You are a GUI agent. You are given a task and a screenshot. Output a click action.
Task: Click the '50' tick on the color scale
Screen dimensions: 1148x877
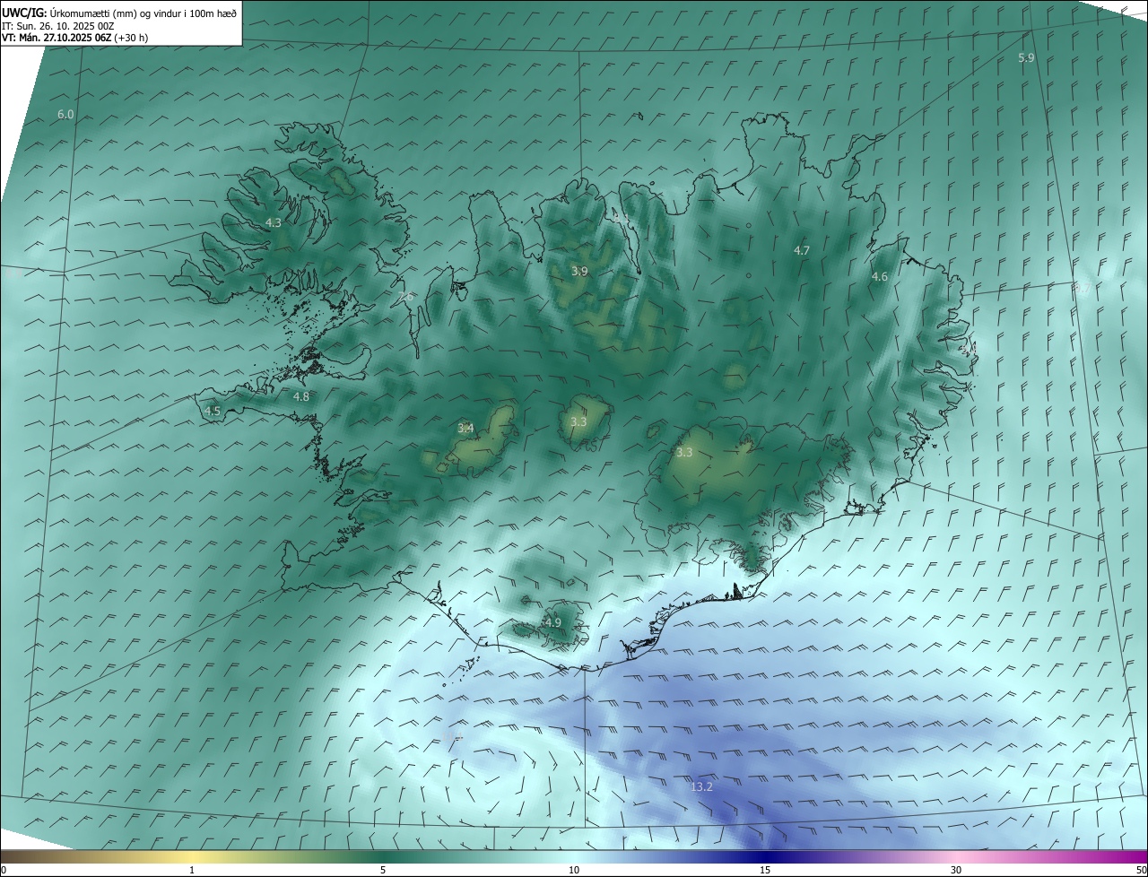point(1141,870)
